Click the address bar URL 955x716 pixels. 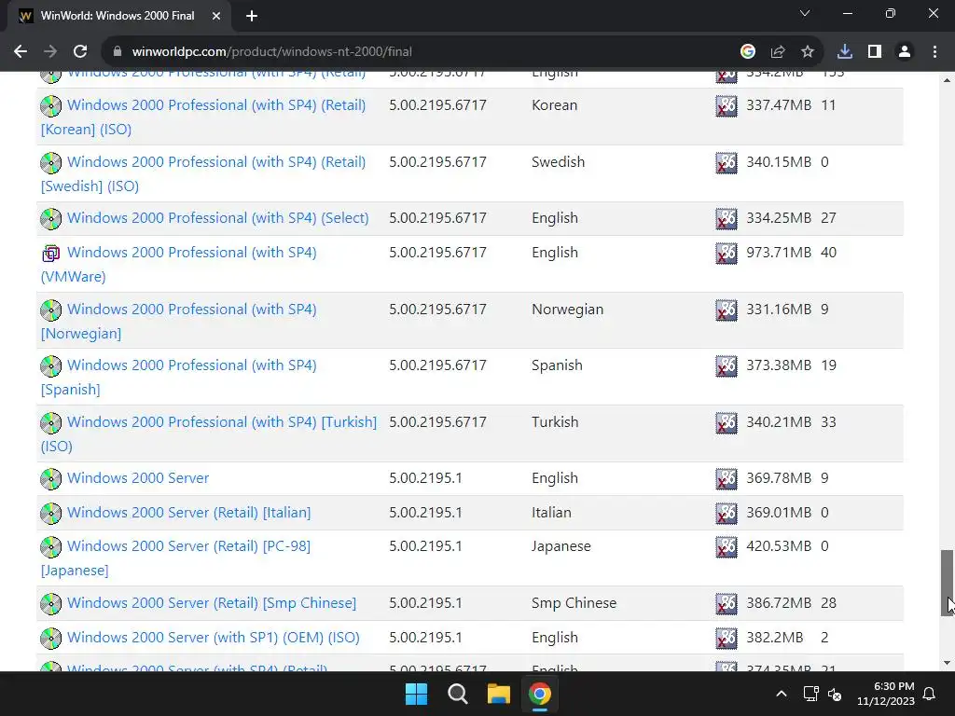[x=271, y=52]
